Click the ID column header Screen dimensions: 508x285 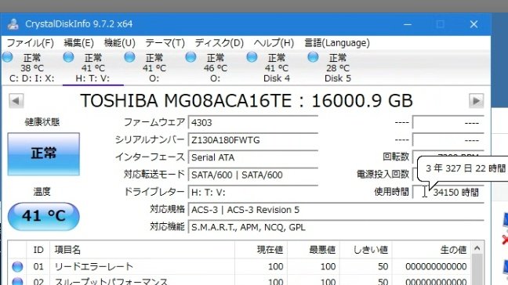38,250
